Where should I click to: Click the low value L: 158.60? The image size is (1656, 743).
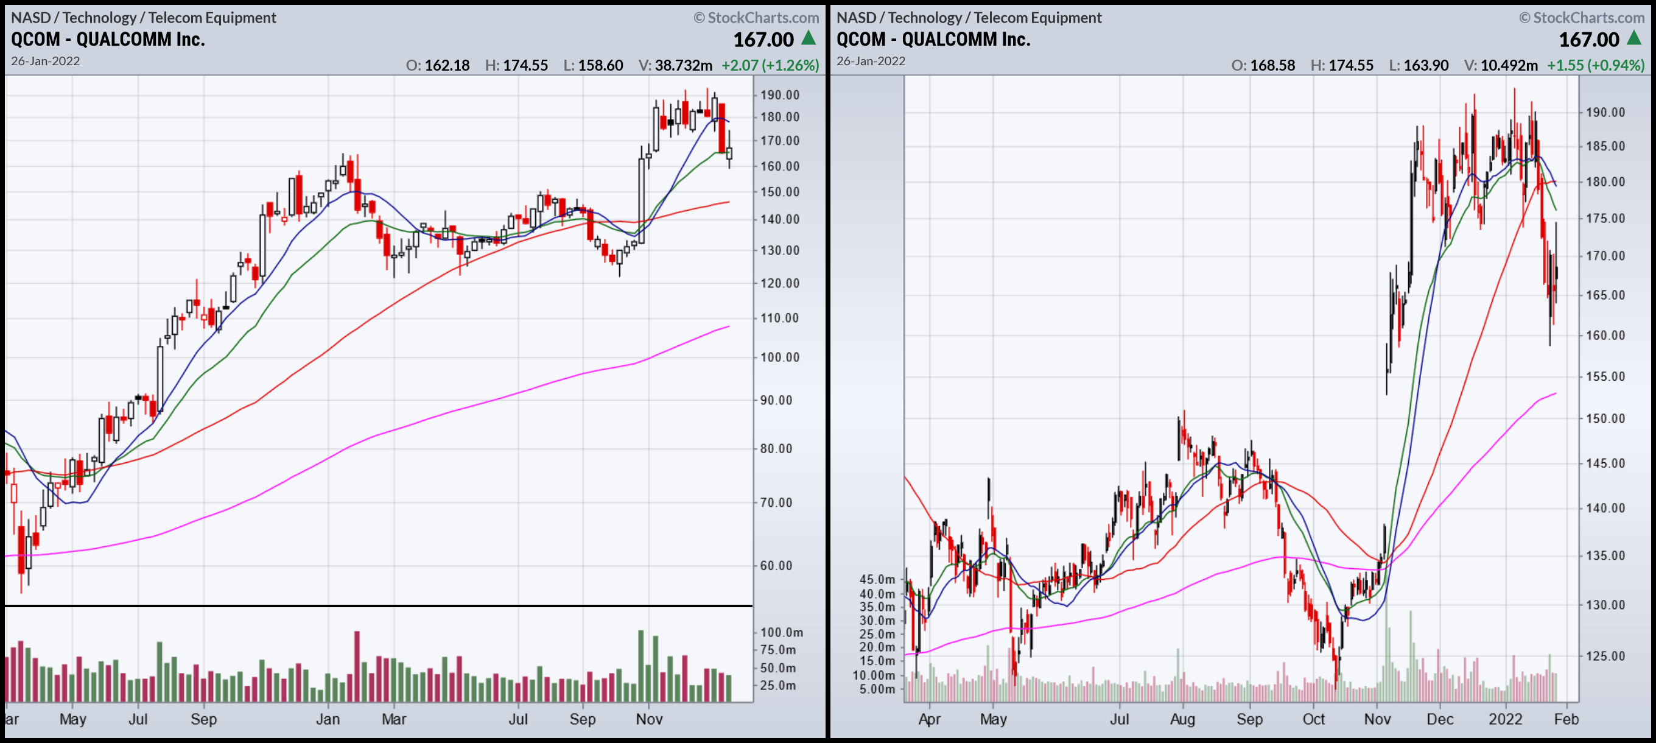594,65
